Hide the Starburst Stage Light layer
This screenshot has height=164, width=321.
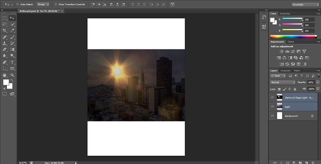pos(272,97)
